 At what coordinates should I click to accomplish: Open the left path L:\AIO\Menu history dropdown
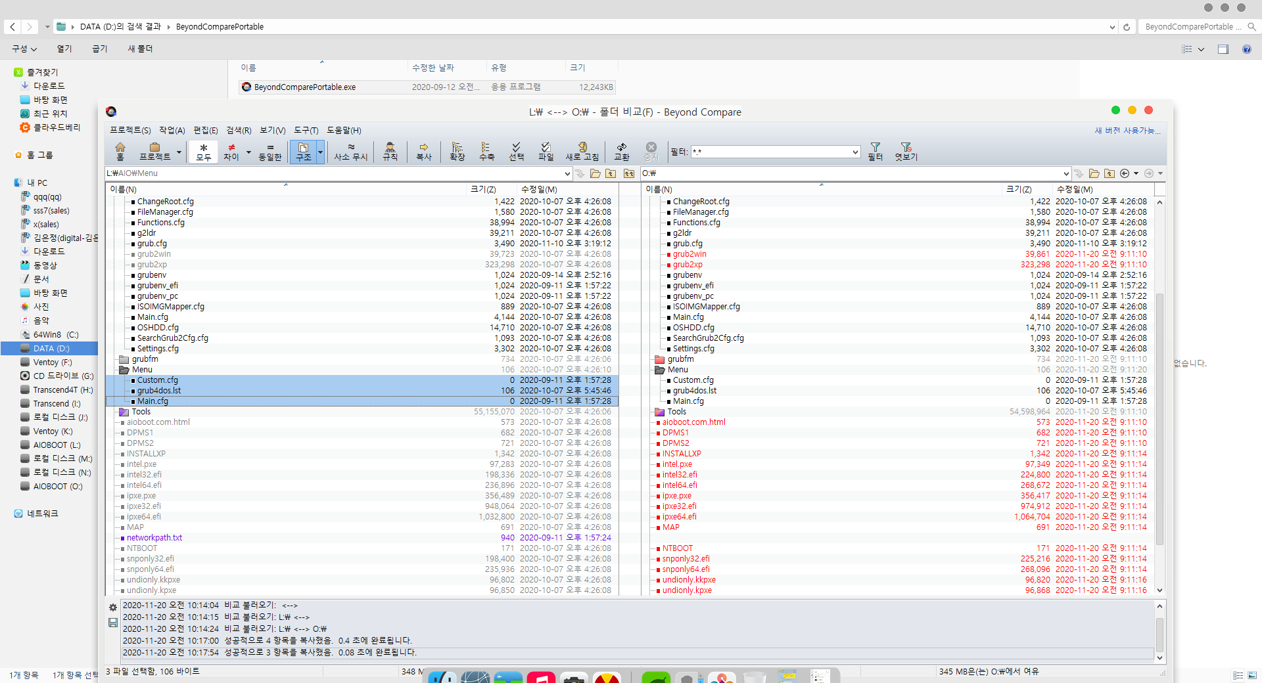pos(567,173)
